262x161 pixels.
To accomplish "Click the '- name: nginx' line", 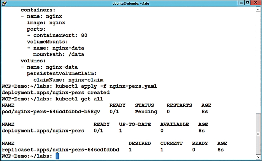I will (41, 16).
